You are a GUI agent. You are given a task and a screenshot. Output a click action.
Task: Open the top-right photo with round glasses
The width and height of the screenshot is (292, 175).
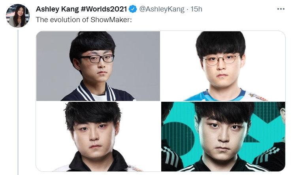click(x=223, y=66)
